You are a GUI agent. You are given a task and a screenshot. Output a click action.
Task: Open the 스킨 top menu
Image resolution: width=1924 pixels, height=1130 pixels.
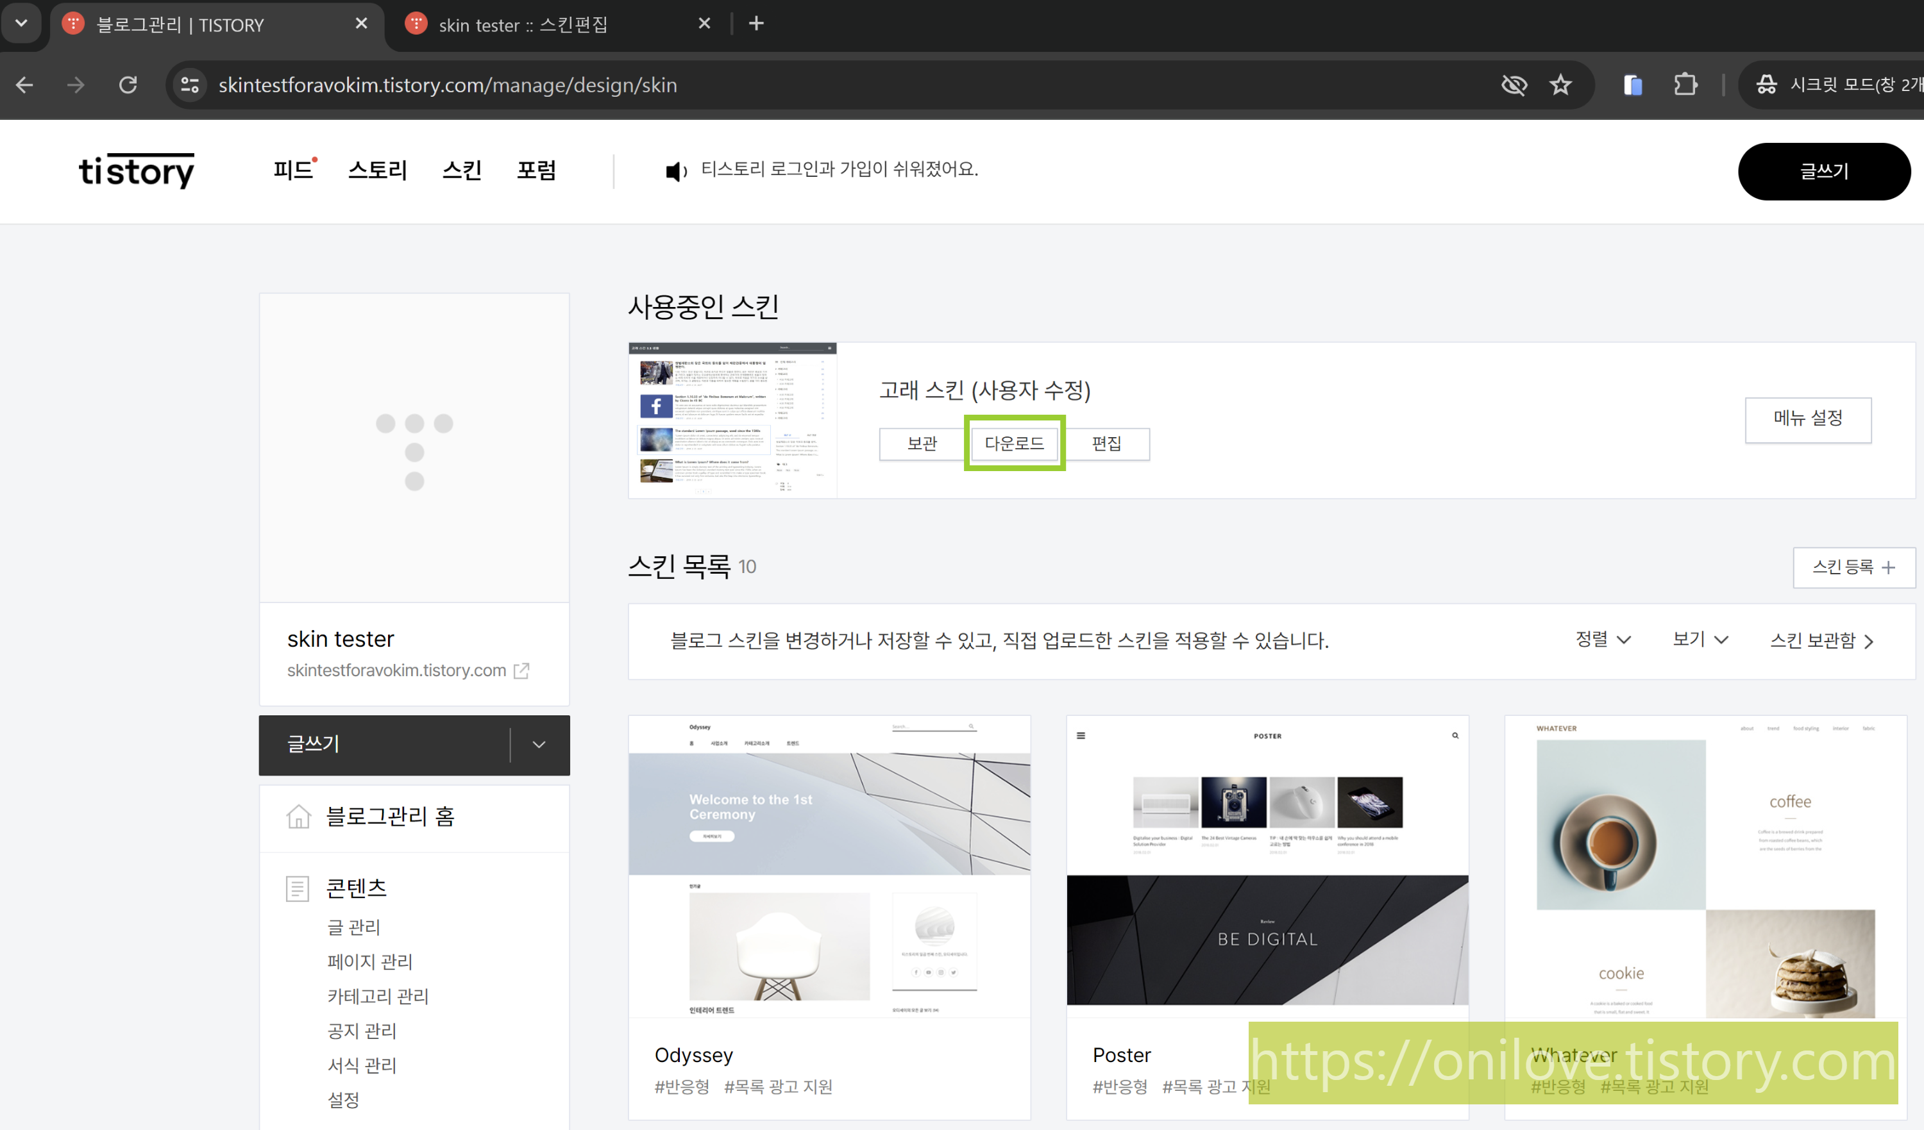pyautogui.click(x=462, y=169)
